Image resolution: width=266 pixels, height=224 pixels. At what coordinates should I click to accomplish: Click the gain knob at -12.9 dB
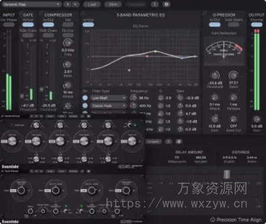point(180,98)
